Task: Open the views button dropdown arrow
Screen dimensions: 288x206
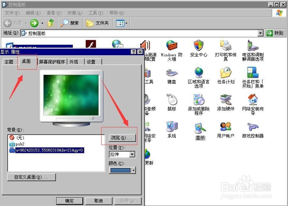Action: point(127,23)
